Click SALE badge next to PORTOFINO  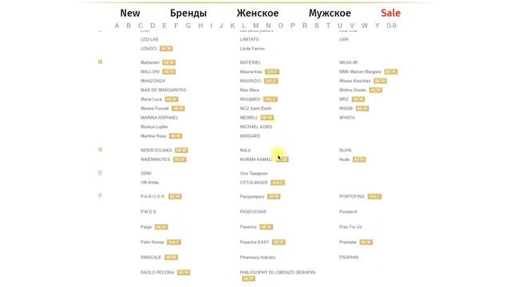[374, 197]
